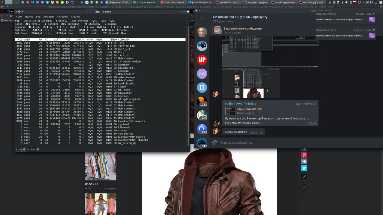This screenshot has width=383, height=215.
Task: Open chat with 395 unread badge
Action: (x=202, y=129)
